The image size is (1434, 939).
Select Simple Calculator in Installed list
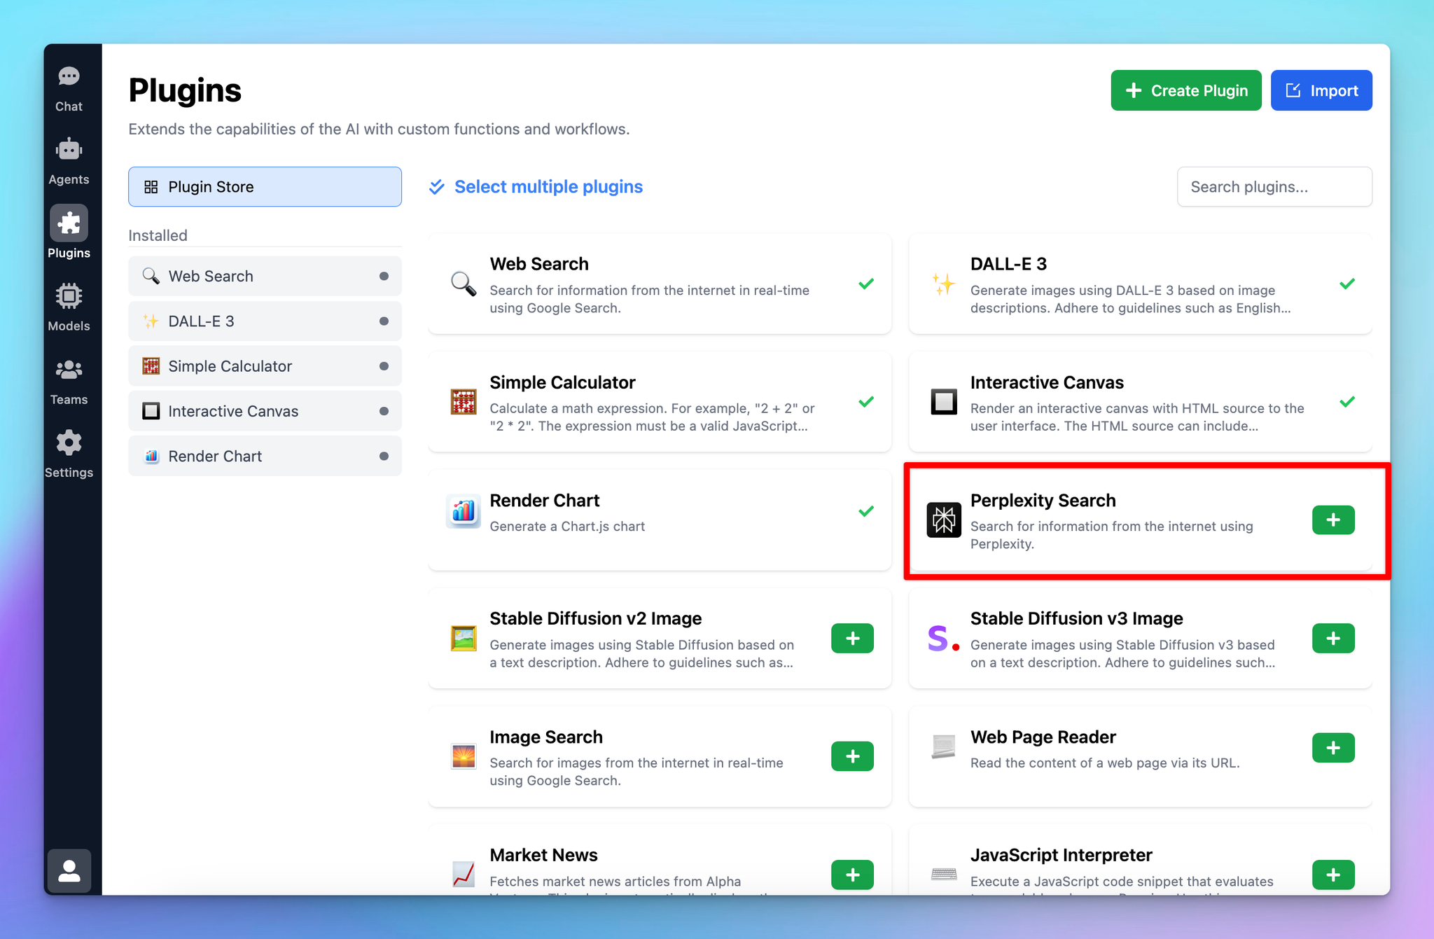pos(265,366)
